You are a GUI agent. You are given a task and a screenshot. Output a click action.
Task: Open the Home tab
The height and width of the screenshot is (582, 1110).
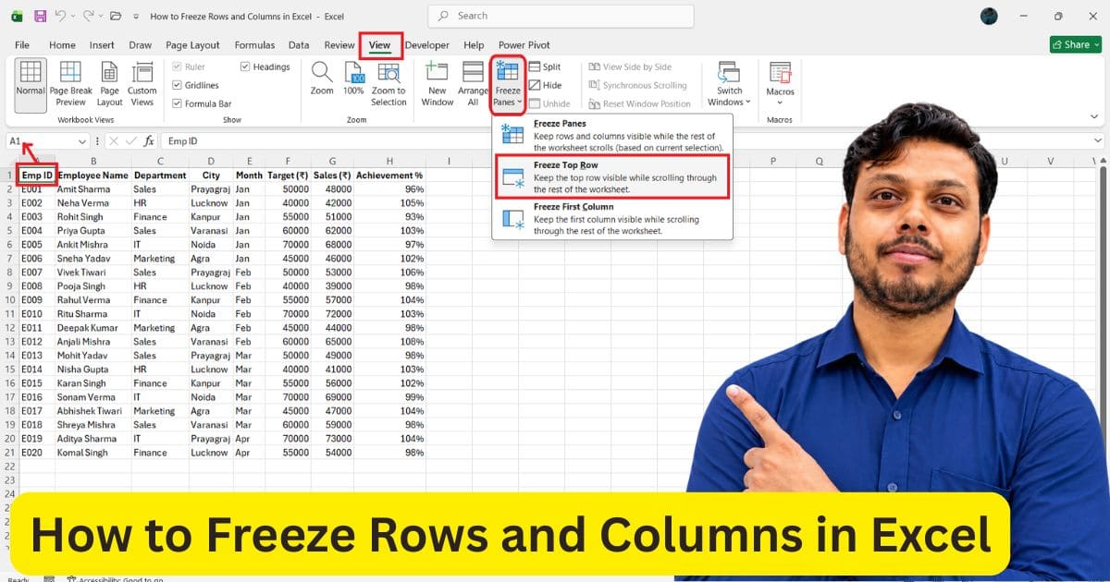click(62, 44)
